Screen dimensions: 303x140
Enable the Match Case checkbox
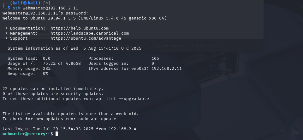coord(69,45)
